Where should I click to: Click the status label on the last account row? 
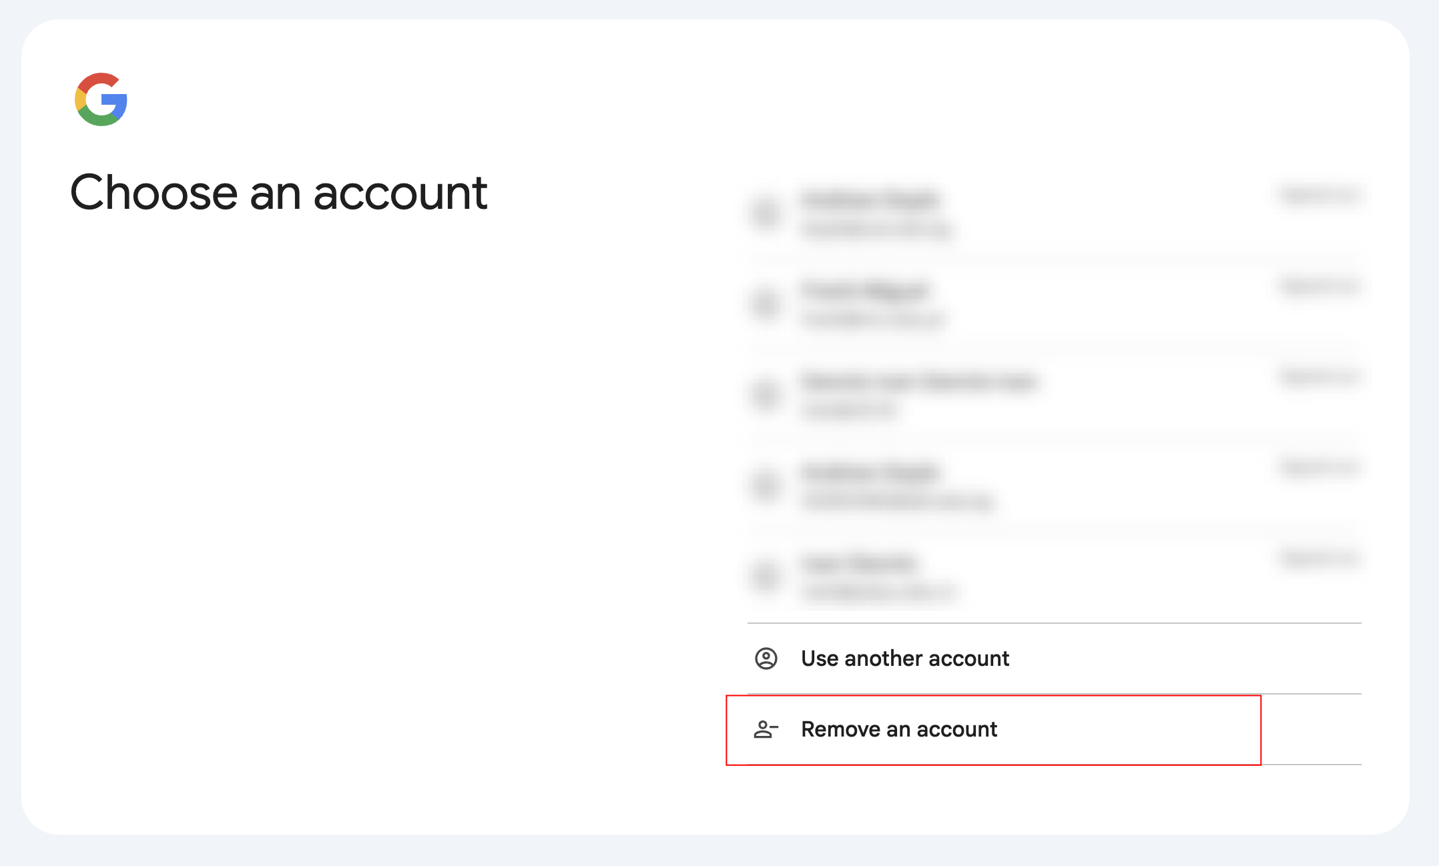(1320, 558)
